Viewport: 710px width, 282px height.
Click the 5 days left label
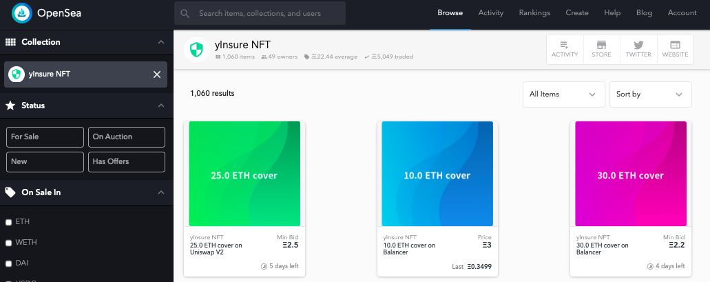click(x=284, y=266)
